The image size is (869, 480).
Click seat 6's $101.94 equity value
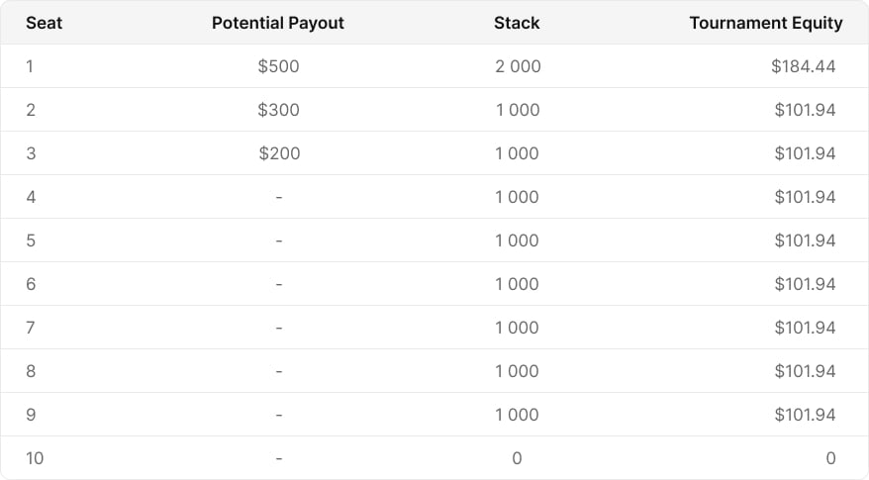805,284
